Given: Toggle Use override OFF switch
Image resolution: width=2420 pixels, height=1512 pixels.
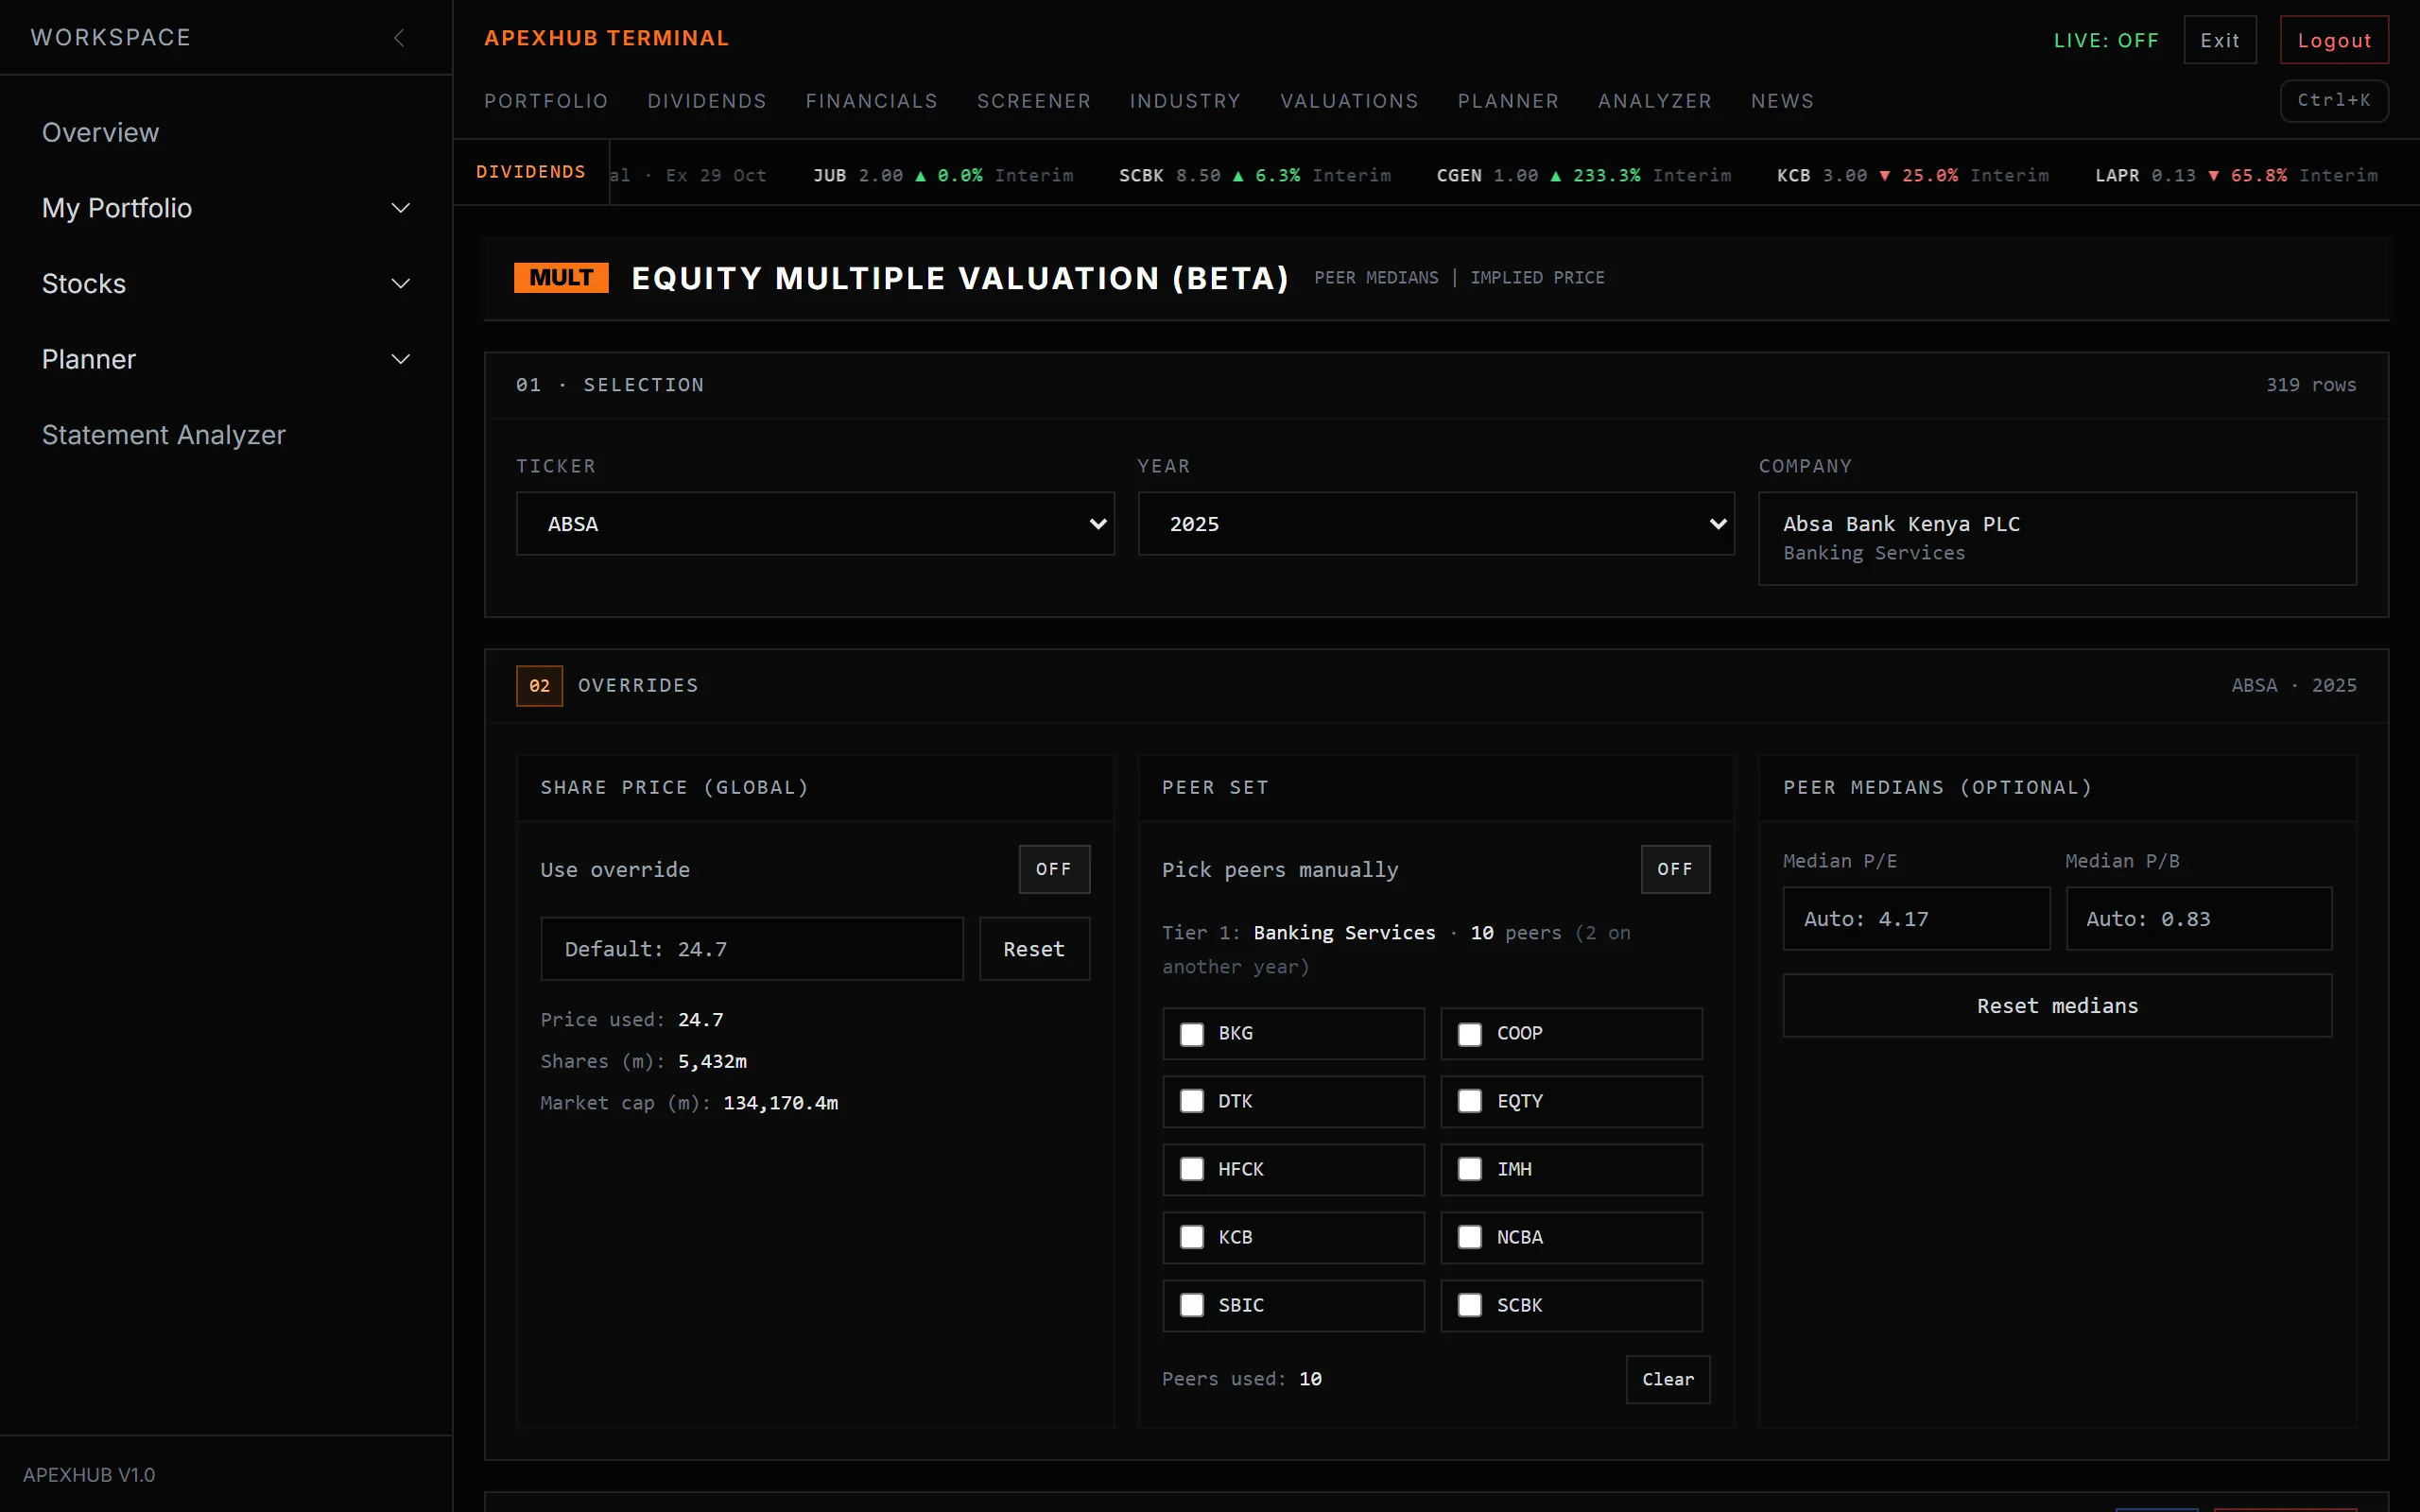Looking at the screenshot, I should click(1054, 869).
